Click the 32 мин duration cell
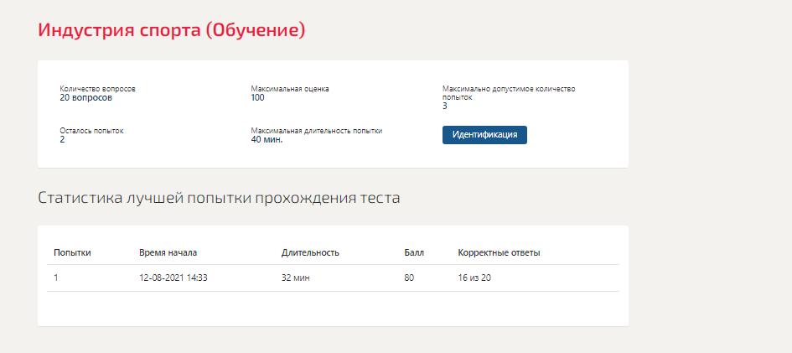792x353 pixels. [x=296, y=278]
